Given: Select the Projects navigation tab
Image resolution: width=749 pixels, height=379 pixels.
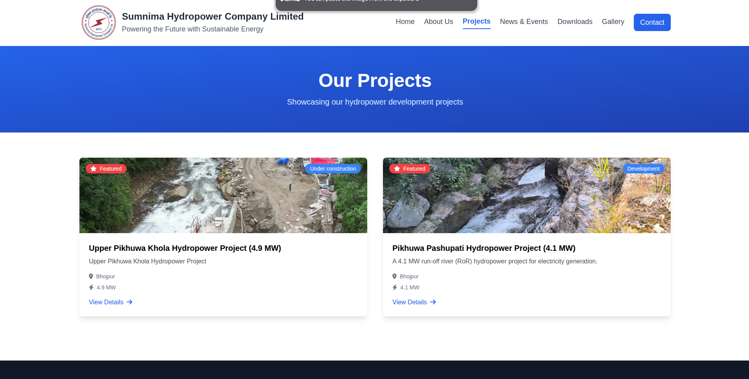Looking at the screenshot, I should tap(477, 22).
